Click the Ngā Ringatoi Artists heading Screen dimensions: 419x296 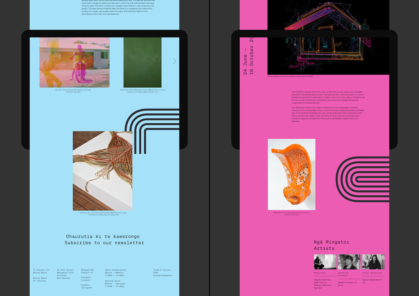[330, 245]
